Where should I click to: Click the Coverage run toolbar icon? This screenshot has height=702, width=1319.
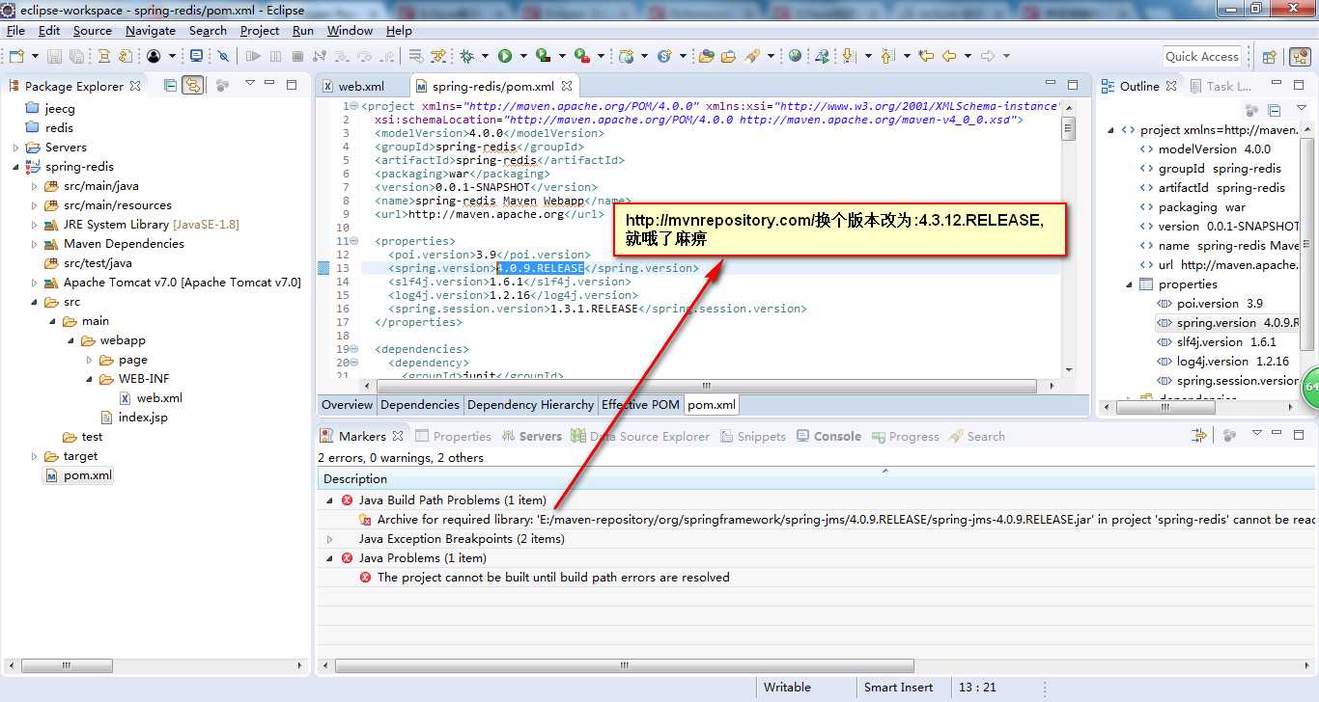pos(544,56)
